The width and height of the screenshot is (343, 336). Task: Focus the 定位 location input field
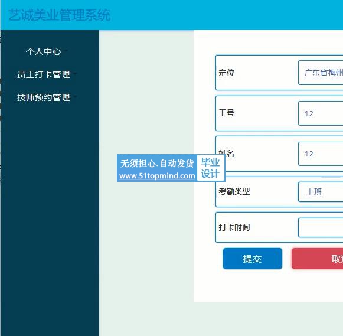(321, 73)
